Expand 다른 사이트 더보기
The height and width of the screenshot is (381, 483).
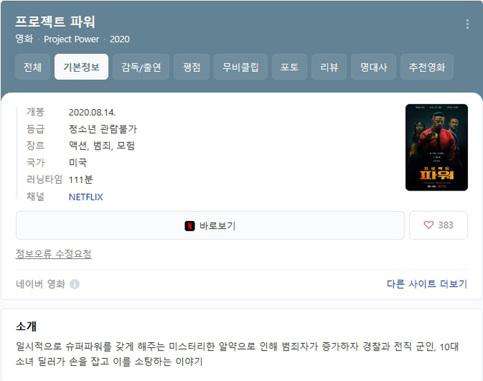pyautogui.click(x=427, y=284)
